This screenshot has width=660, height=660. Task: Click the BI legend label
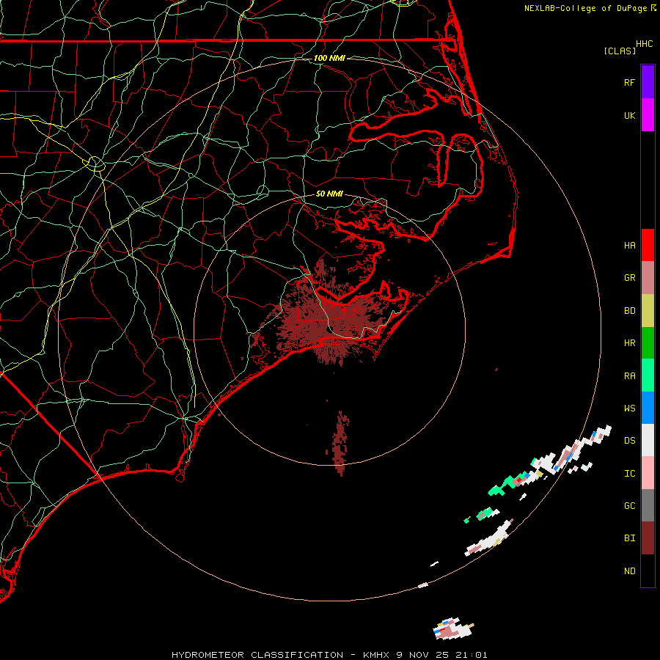point(630,538)
